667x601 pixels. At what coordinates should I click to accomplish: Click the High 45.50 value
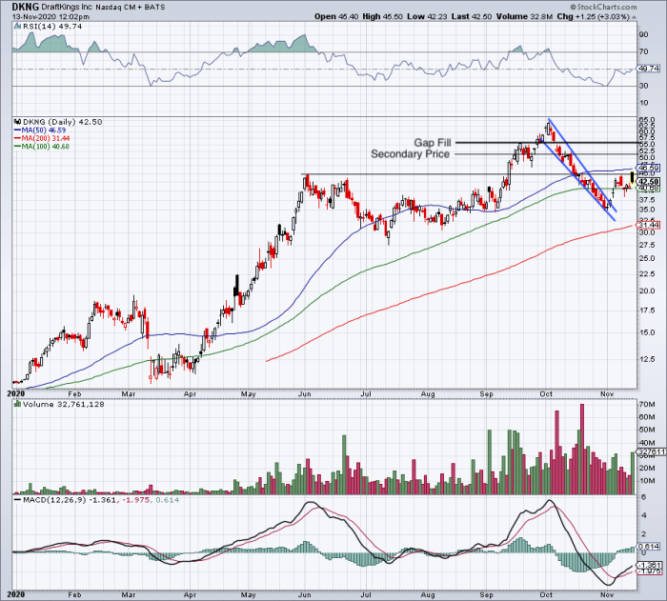[x=382, y=16]
